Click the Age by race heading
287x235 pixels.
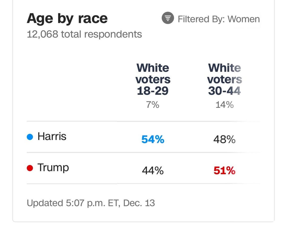67,19
